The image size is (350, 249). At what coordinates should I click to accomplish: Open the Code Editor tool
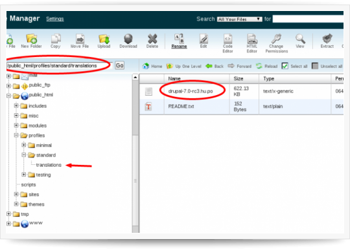[227, 39]
